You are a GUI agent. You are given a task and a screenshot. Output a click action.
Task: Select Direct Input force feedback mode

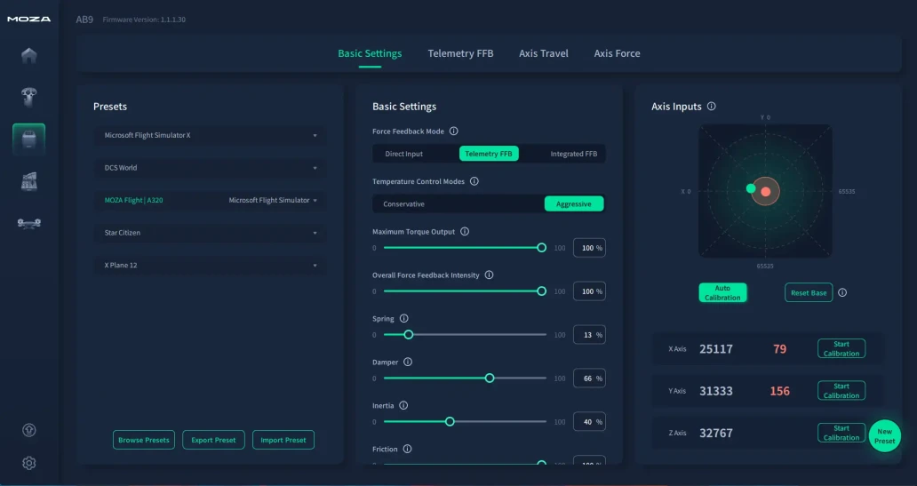(403, 154)
